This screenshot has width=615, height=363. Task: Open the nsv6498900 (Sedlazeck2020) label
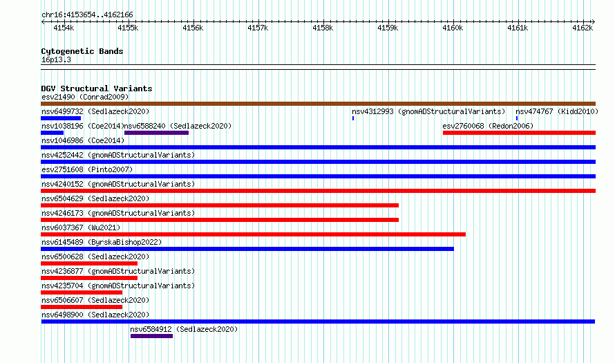point(95,315)
